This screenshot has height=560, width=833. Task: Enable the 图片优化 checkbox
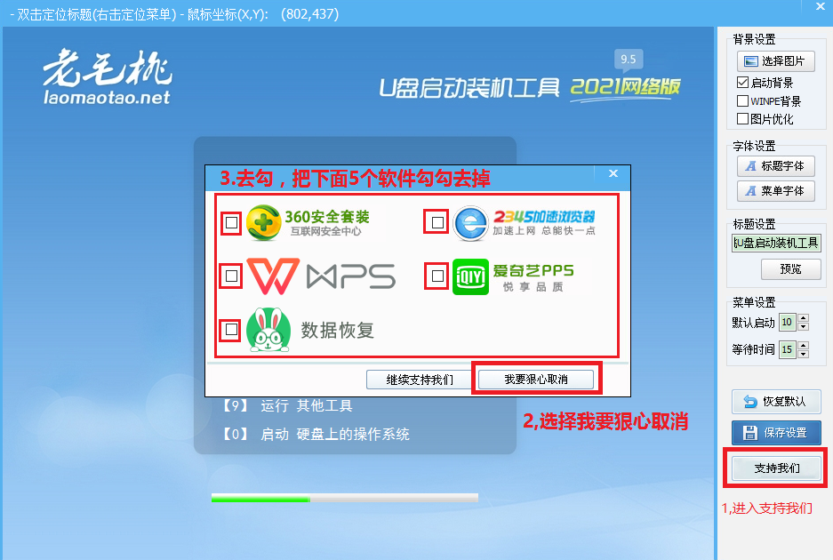tap(743, 119)
